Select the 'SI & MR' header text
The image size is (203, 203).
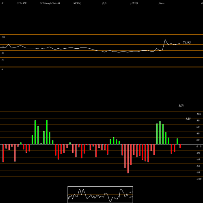[22, 3]
